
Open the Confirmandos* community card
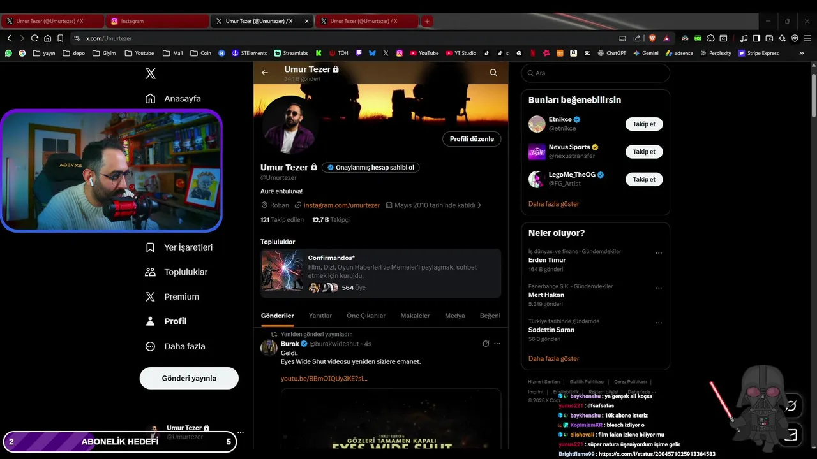[380, 273]
